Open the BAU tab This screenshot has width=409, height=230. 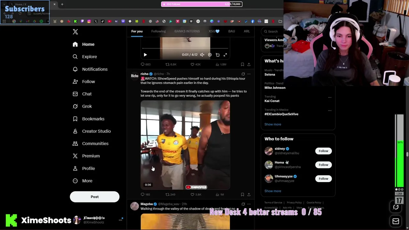point(232,31)
